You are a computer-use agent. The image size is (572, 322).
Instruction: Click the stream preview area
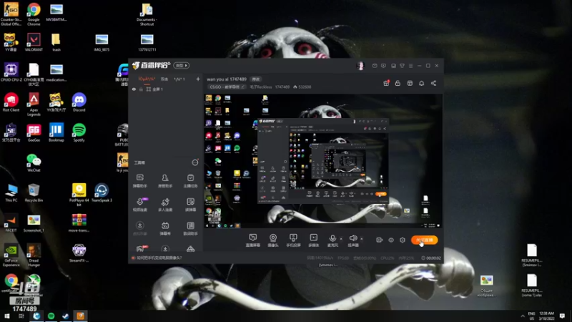coord(323,162)
